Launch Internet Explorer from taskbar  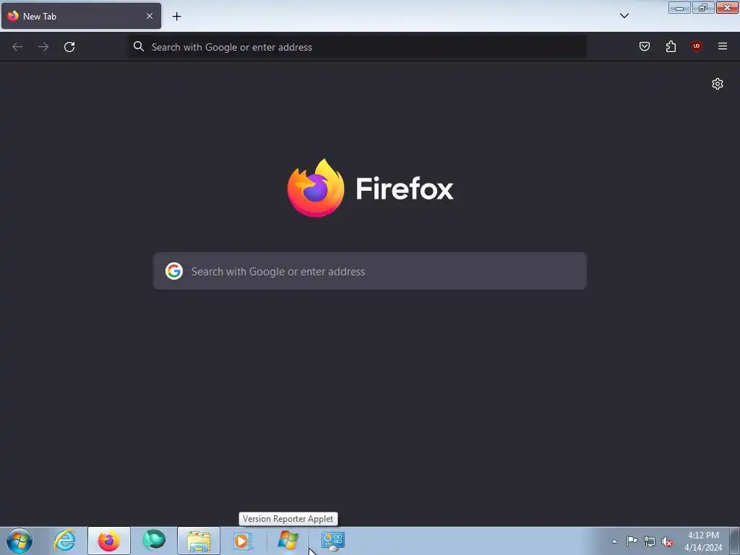[x=64, y=541]
